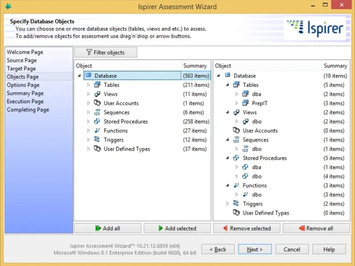Click the Triggers icon in the left tree
Viewport: 355px width, 266px height.
click(x=97, y=139)
